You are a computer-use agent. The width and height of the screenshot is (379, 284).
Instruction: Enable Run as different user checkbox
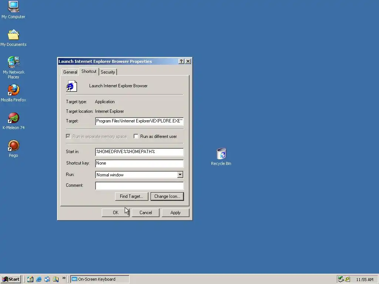pos(136,136)
